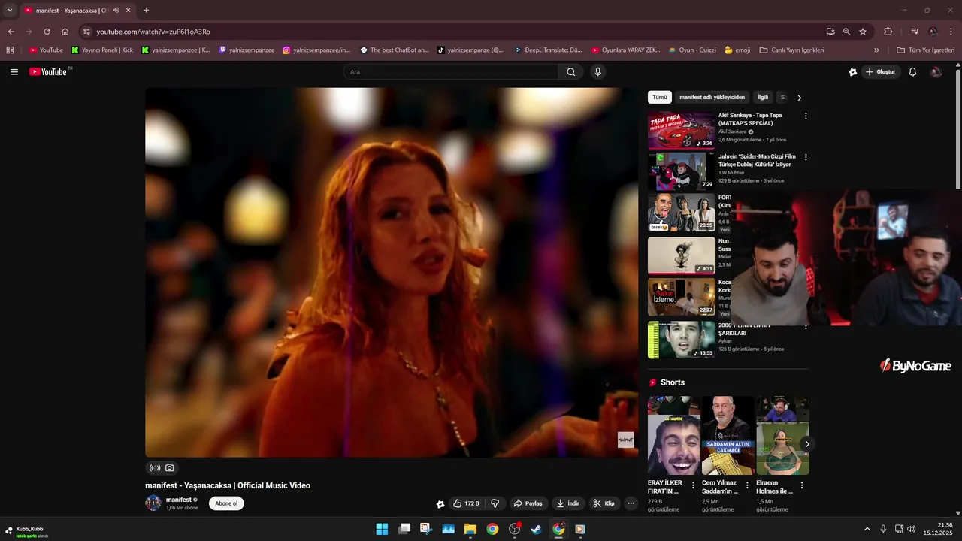Bookmark this page with star icon
962x541 pixels.
tap(863, 32)
